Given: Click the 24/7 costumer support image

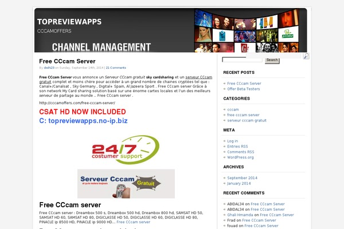Looking at the screenshot, I should point(126,150).
